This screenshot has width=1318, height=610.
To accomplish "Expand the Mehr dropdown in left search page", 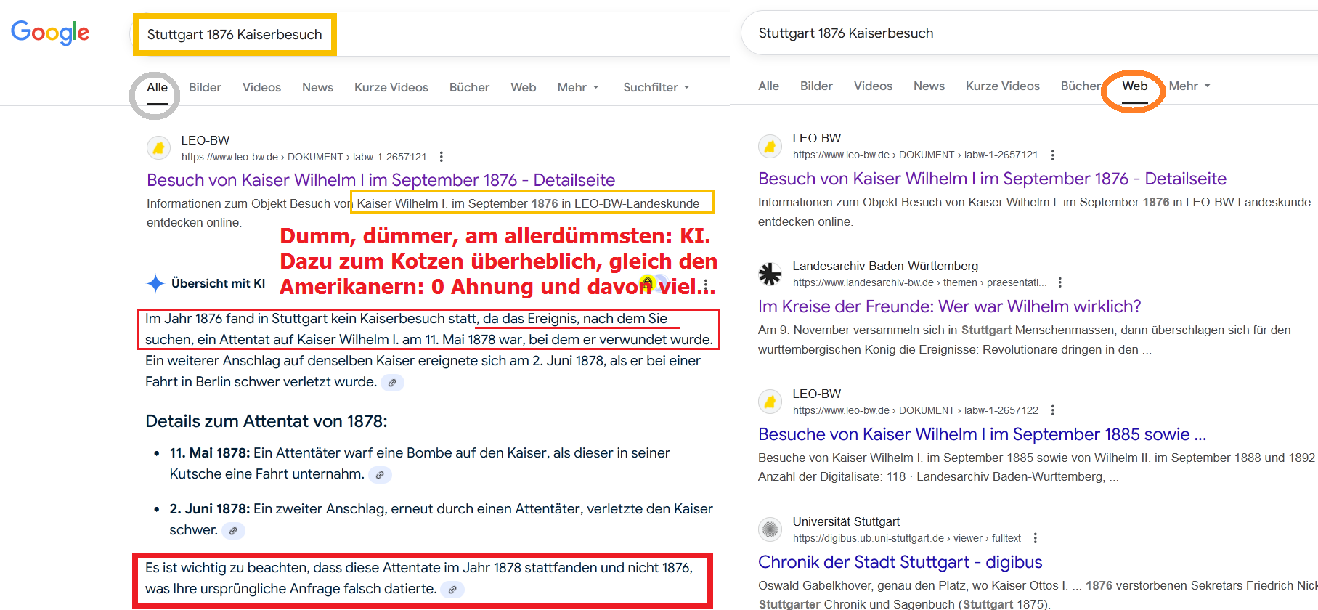I will [x=578, y=87].
